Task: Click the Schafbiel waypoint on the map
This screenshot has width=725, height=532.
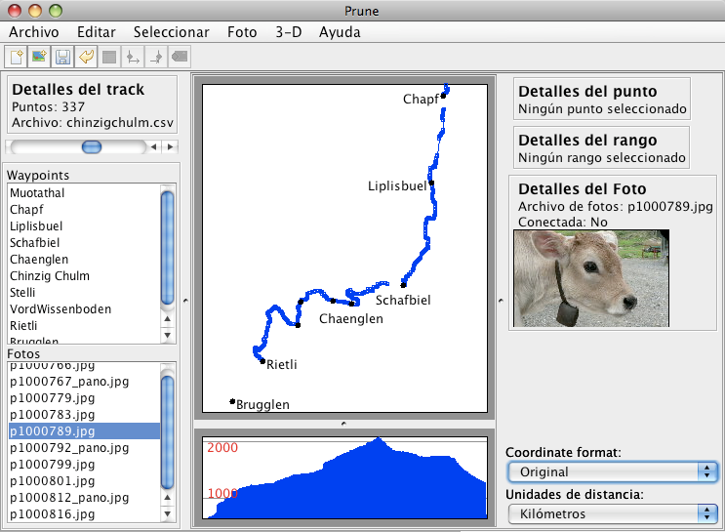Action: pyautogui.click(x=403, y=285)
